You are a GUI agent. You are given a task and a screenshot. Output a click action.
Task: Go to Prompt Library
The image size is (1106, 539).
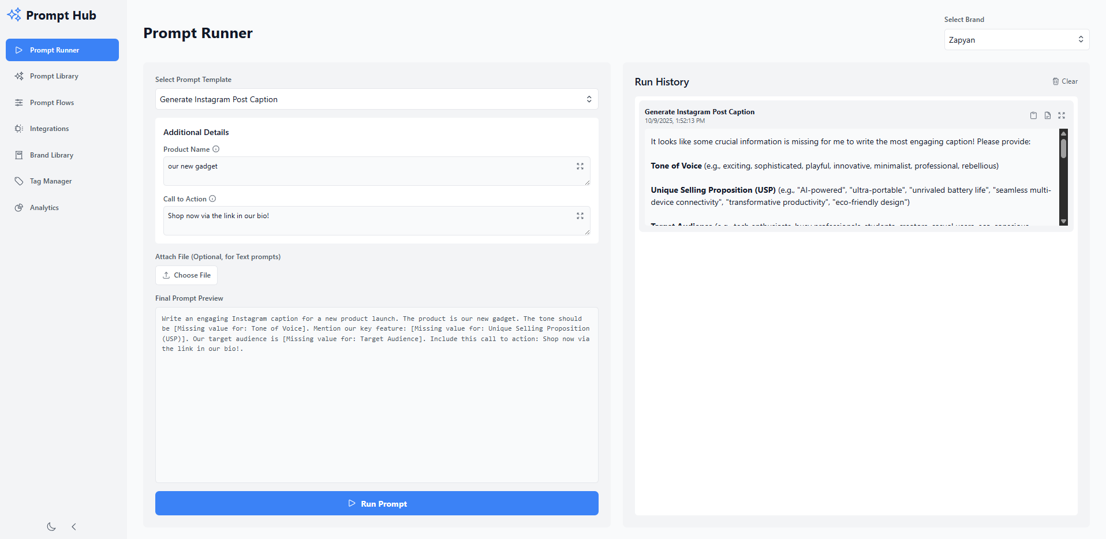pos(54,76)
